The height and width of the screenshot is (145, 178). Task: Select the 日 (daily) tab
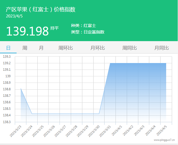8,48
